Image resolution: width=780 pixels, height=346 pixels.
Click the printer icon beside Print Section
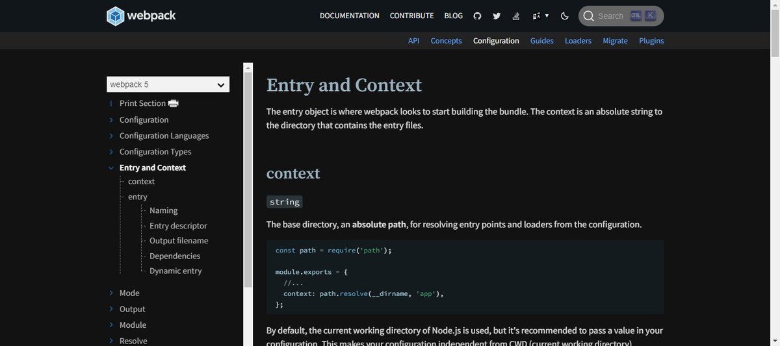point(173,103)
